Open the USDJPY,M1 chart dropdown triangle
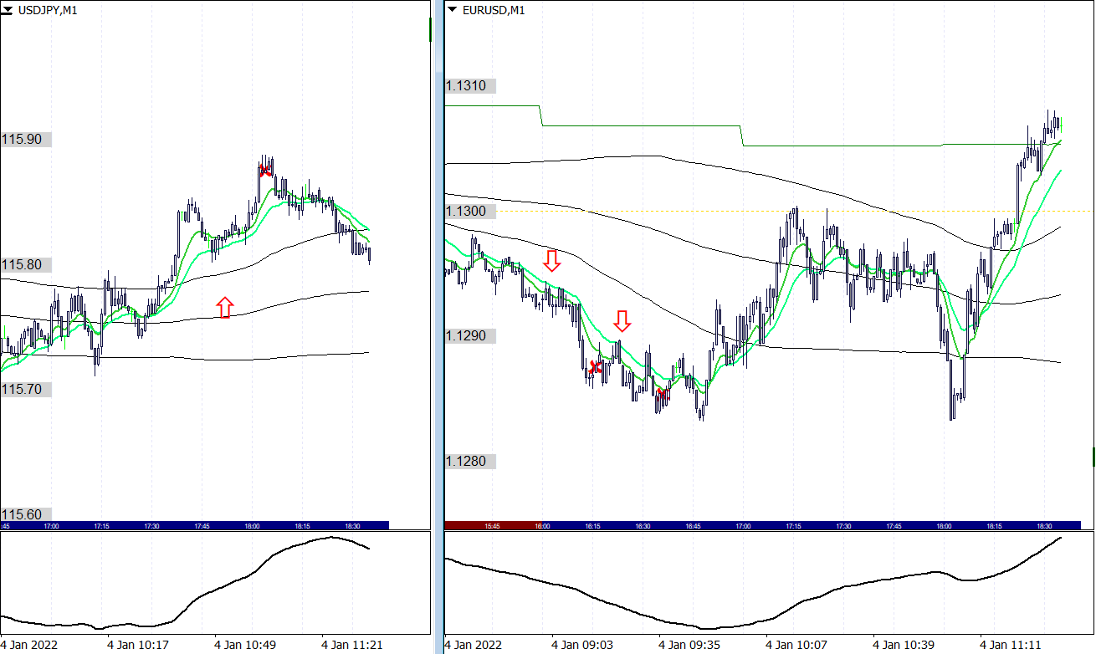This screenshot has height=654, width=1096. (x=8, y=10)
